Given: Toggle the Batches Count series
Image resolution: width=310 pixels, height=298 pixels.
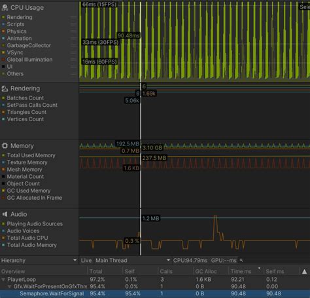Looking at the screenshot, I should click(3, 98).
